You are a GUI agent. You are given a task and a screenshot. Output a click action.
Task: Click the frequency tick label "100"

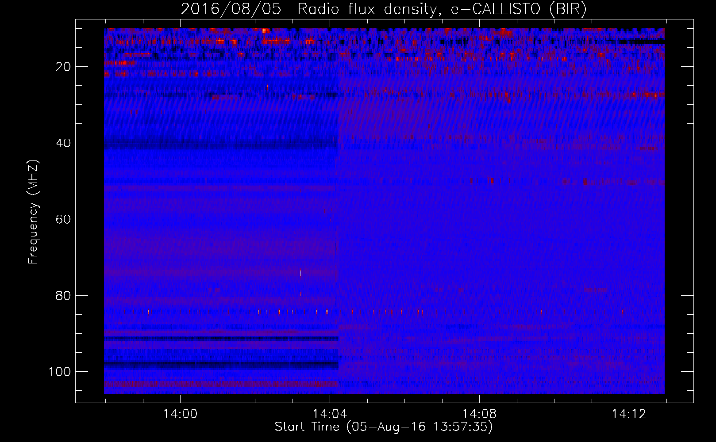tap(60, 372)
